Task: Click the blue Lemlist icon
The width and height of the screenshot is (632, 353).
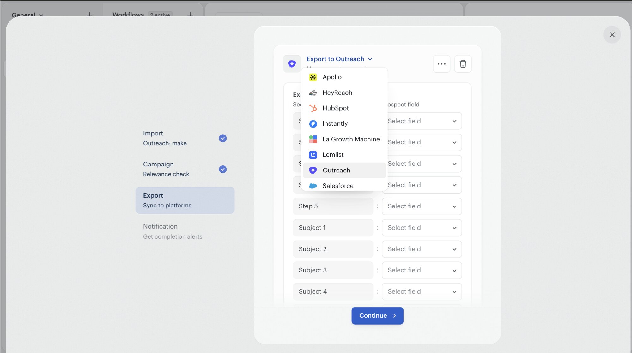Action: [x=313, y=155]
